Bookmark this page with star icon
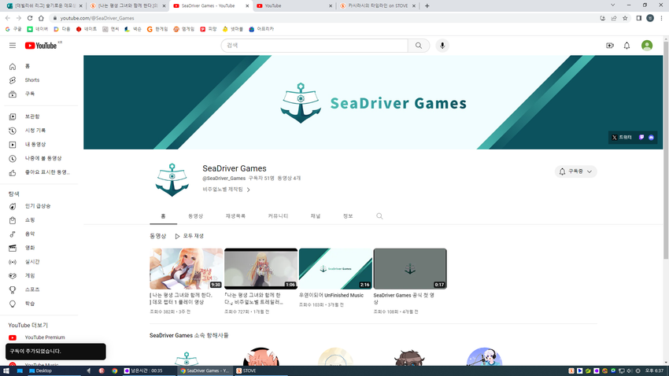Viewport: 669px width, 376px height. [x=625, y=18]
